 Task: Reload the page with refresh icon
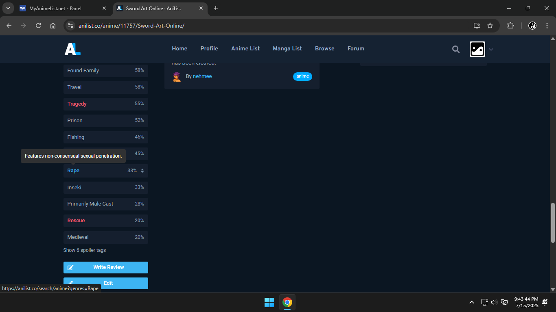(x=38, y=26)
